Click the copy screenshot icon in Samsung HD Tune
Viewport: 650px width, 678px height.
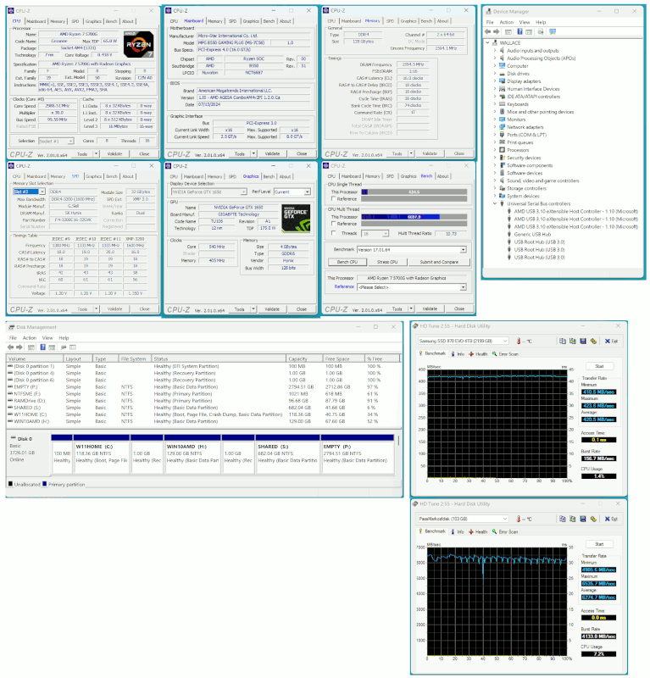(x=573, y=342)
